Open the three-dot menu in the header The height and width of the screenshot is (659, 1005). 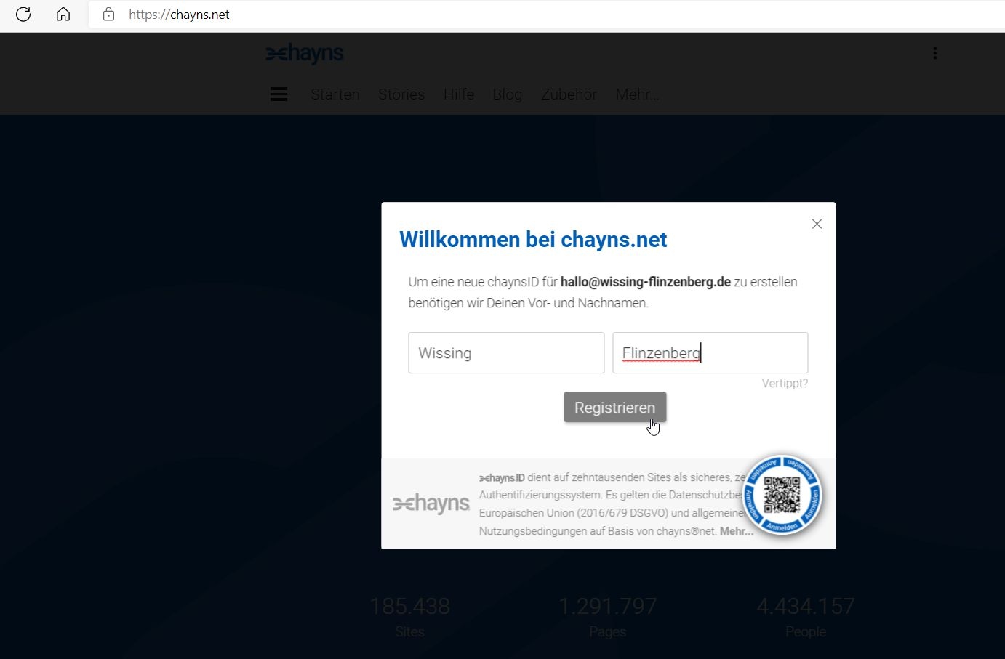click(x=935, y=53)
